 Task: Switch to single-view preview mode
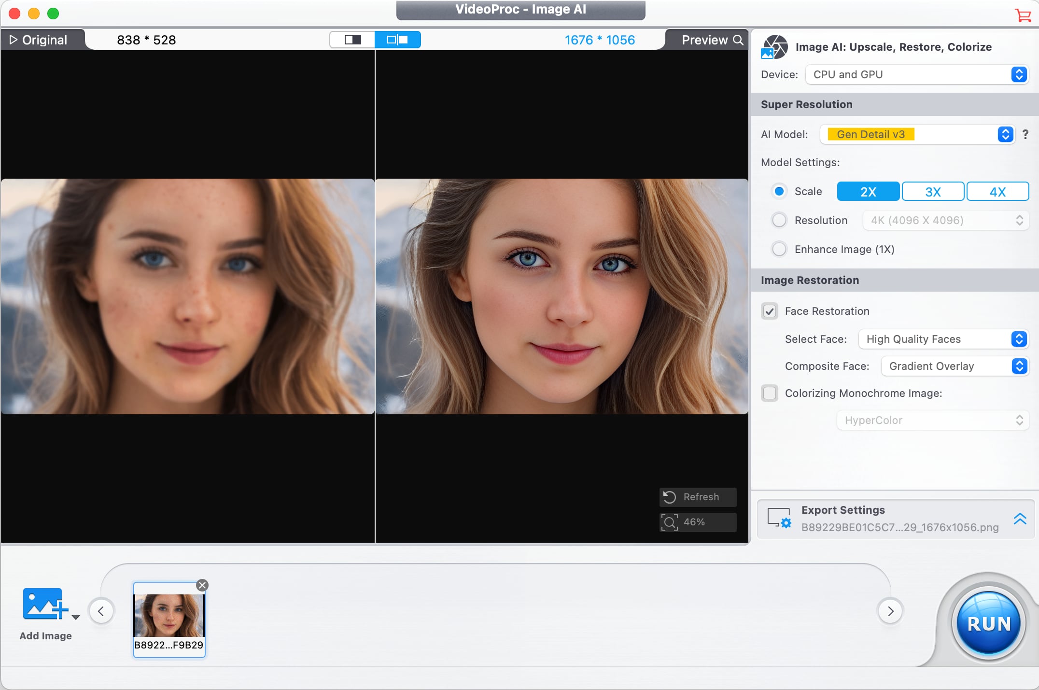click(352, 40)
